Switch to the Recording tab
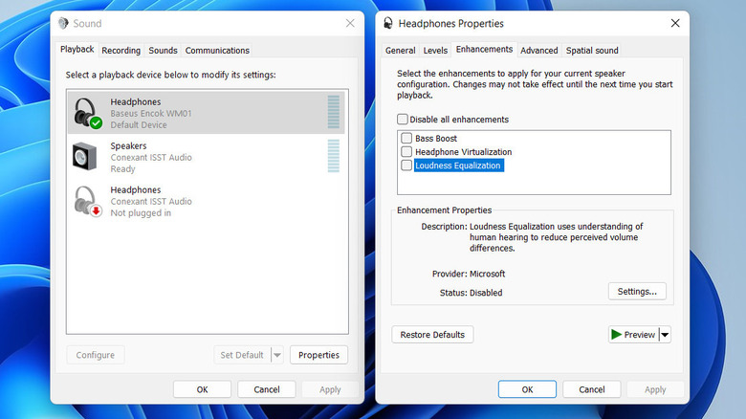The height and width of the screenshot is (419, 746). coord(121,51)
